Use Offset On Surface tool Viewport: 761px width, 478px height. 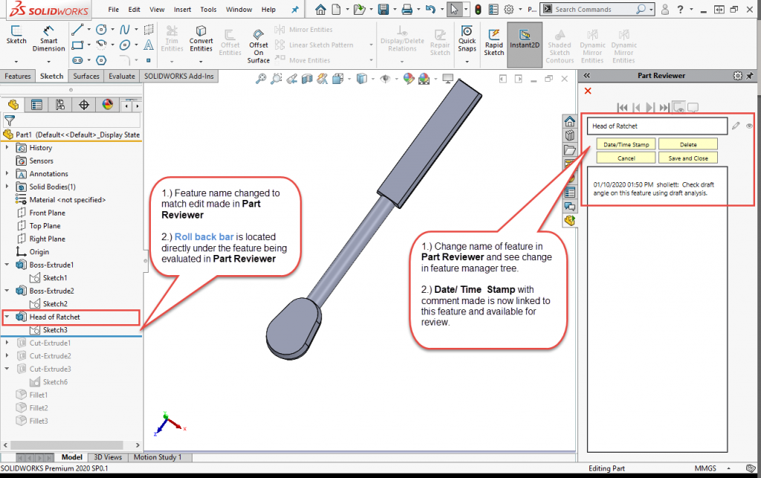coord(258,45)
